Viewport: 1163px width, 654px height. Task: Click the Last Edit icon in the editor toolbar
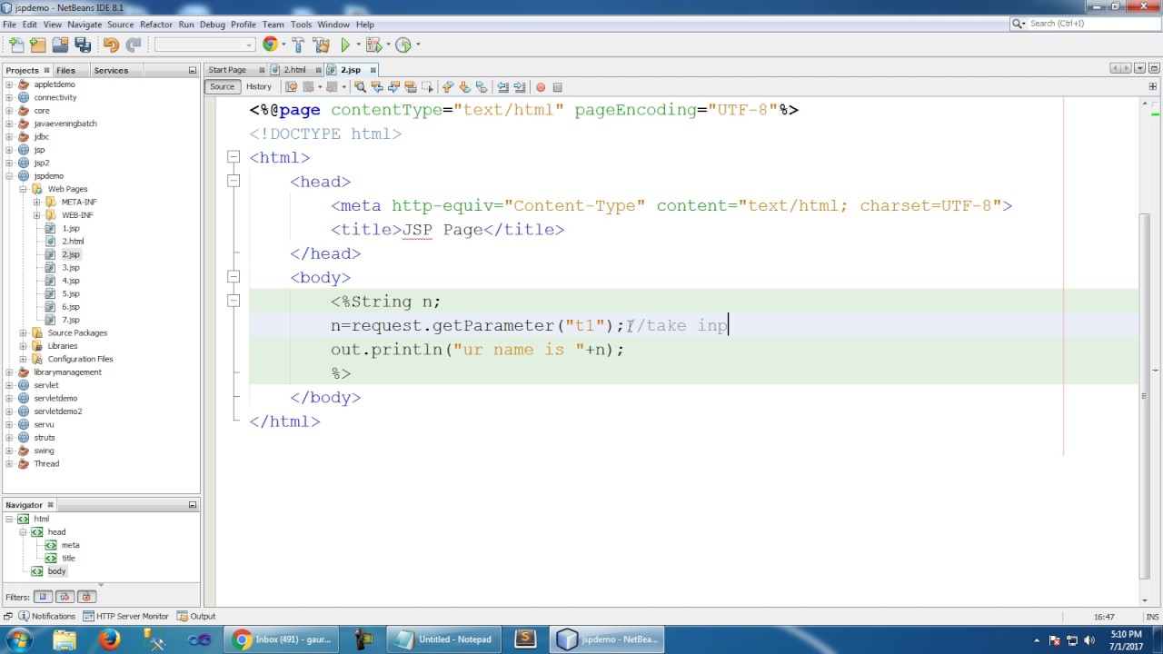pos(291,87)
